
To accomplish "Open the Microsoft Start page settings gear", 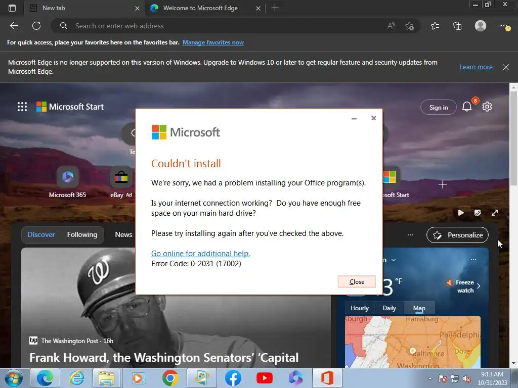I will pyautogui.click(x=487, y=107).
